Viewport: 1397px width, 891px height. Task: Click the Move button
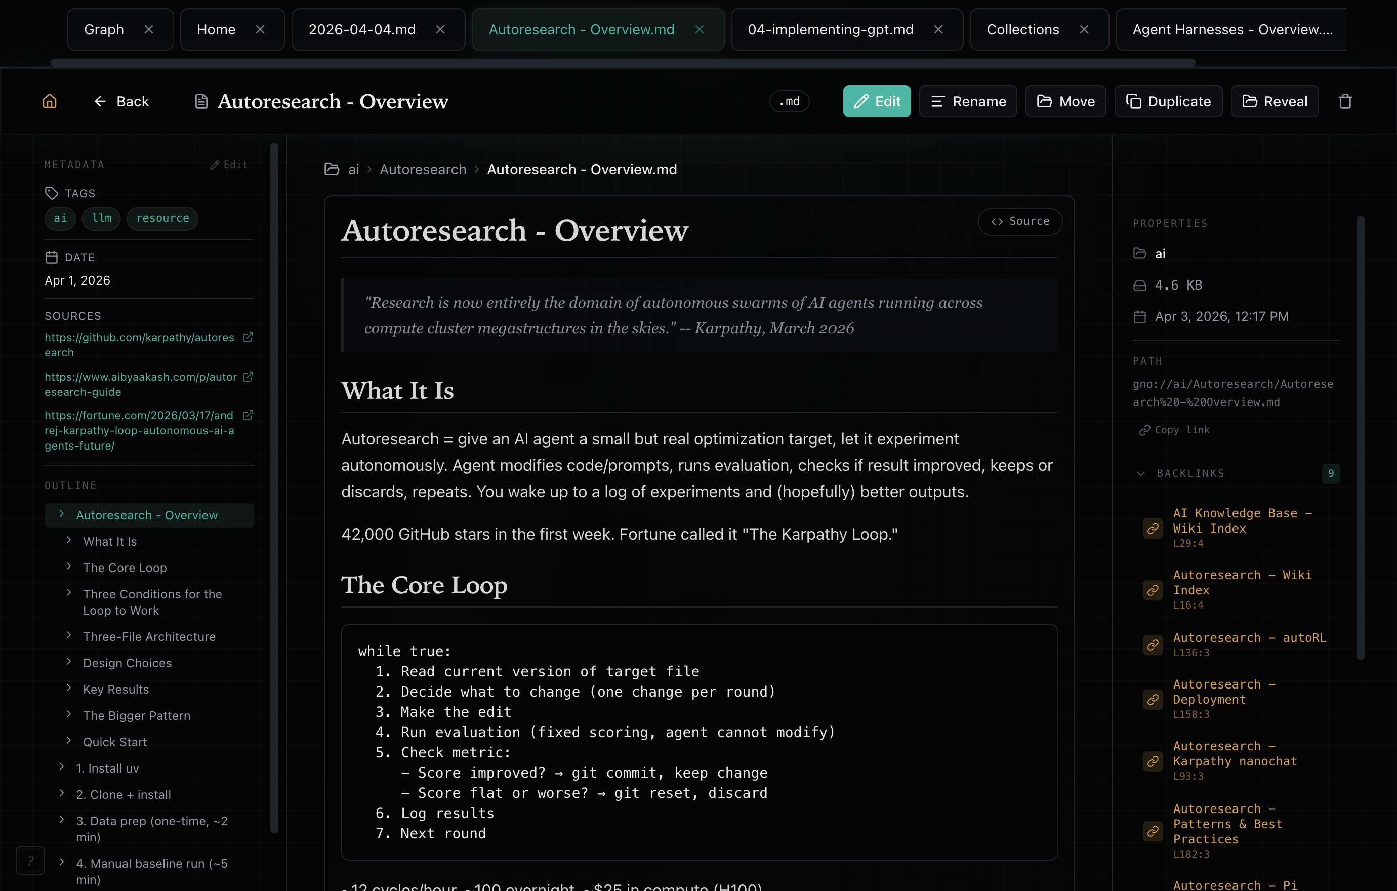tap(1065, 102)
